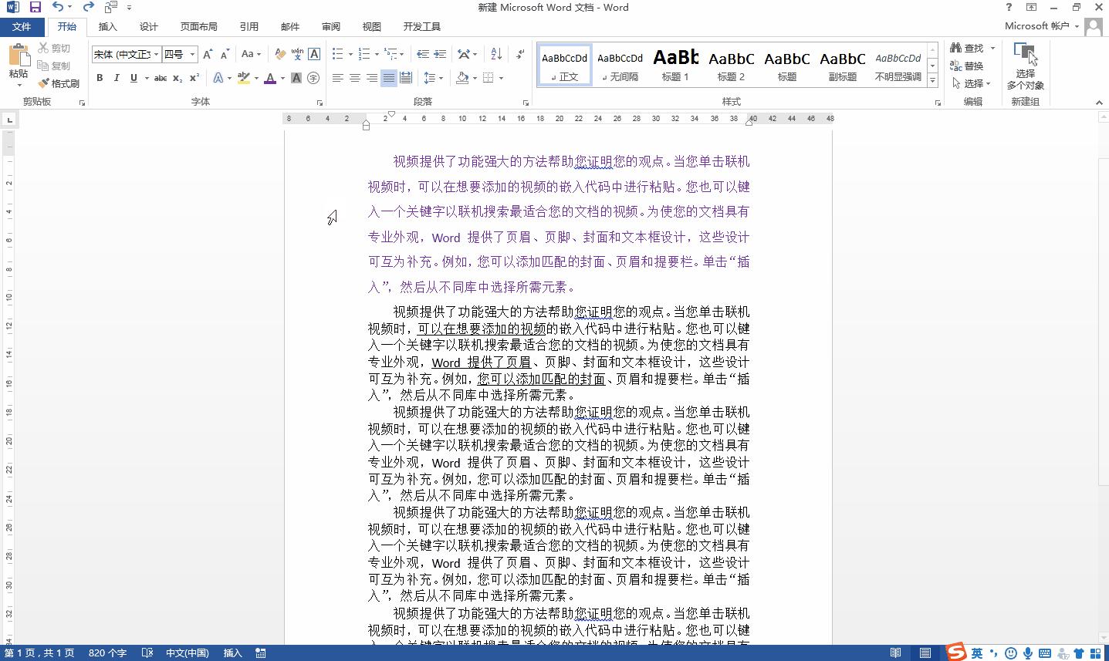
Task: Toggle strikethrough (abc) formatting
Action: (x=161, y=78)
